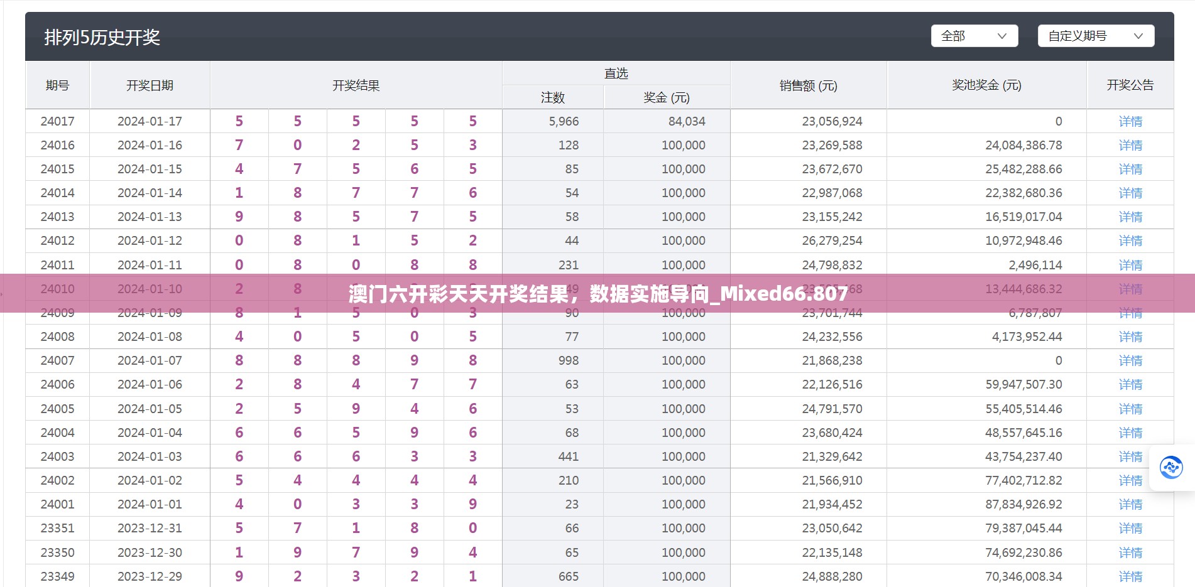Open 详情 link for issue 24013
Screen dimensions: 1195x587
1130,217
